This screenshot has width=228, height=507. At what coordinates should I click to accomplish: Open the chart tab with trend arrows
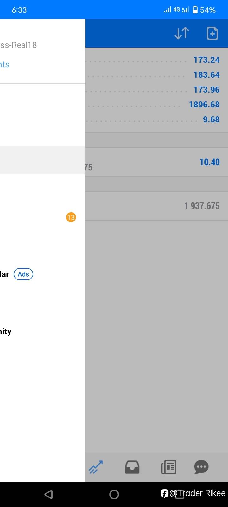[96, 467]
